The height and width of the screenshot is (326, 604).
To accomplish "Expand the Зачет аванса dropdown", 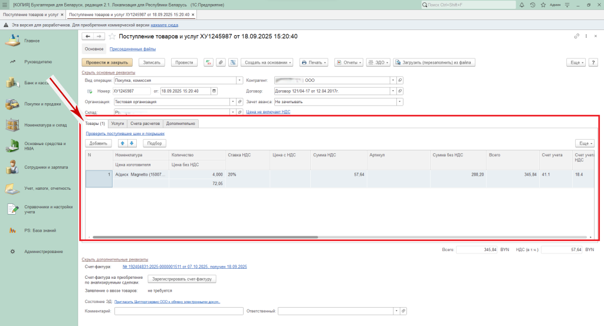I will tap(399, 101).
